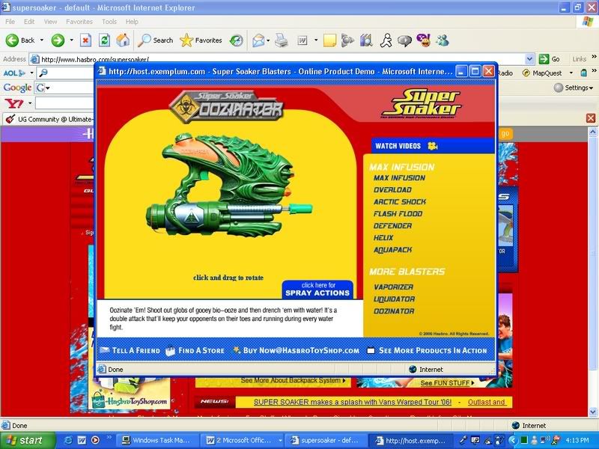
Task: Open the History clock icon
Action: 237,40
